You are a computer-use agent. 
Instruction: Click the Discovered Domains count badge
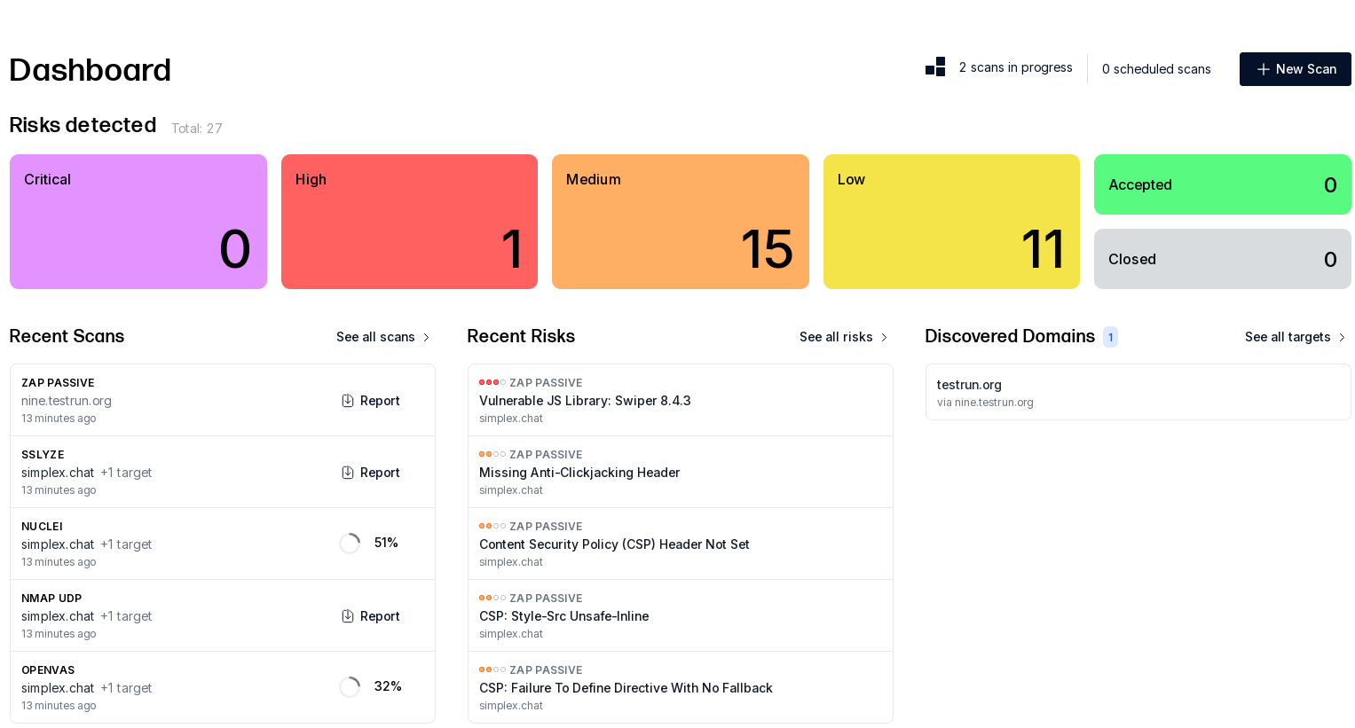1110,337
